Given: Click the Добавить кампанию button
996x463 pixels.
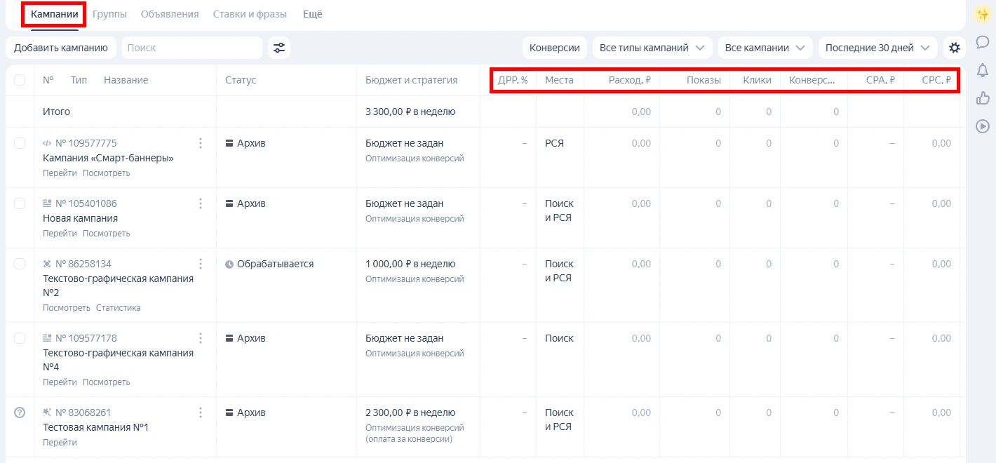Looking at the screenshot, I should (x=61, y=48).
